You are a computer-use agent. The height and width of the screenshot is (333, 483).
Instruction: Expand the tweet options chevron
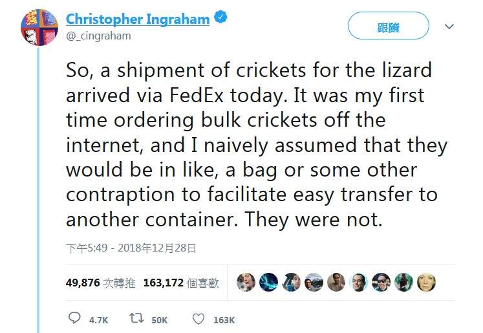[449, 27]
